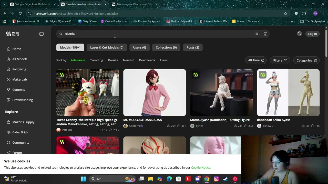Open the All Time period dropdown
The height and width of the screenshot is (184, 328).
coord(256,60)
